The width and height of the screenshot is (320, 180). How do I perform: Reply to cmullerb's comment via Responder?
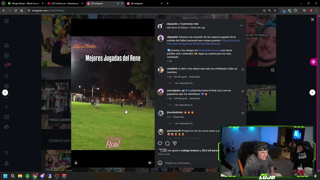[194, 77]
